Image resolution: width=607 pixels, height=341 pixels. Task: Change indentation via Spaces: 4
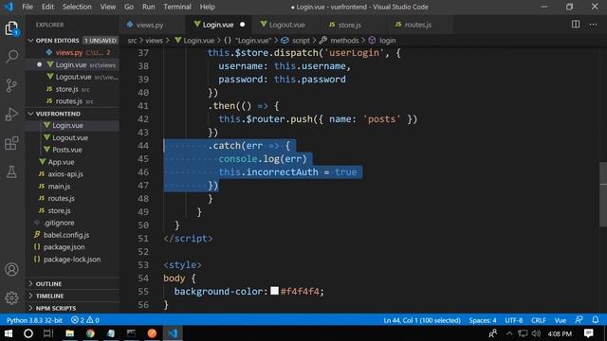click(483, 320)
